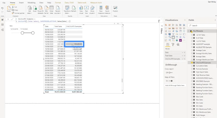Open the Report view in the left sidebar
Viewport: 217px width, 118px height.
click(x=2, y=20)
